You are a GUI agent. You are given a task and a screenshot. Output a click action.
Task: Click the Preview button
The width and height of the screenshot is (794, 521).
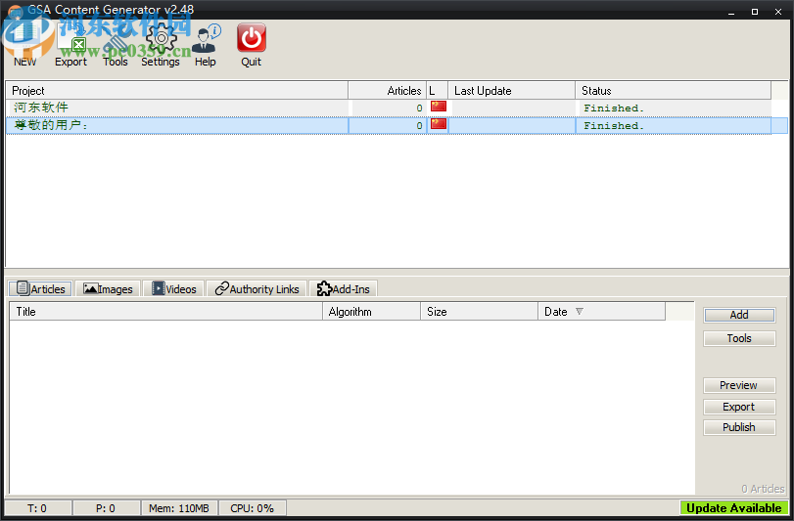[x=739, y=385]
